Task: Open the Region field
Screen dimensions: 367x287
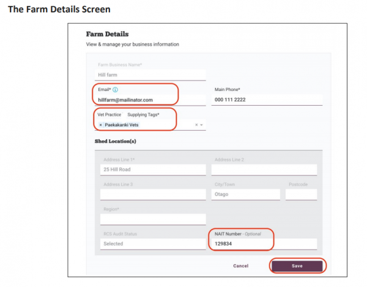Action: (153, 219)
